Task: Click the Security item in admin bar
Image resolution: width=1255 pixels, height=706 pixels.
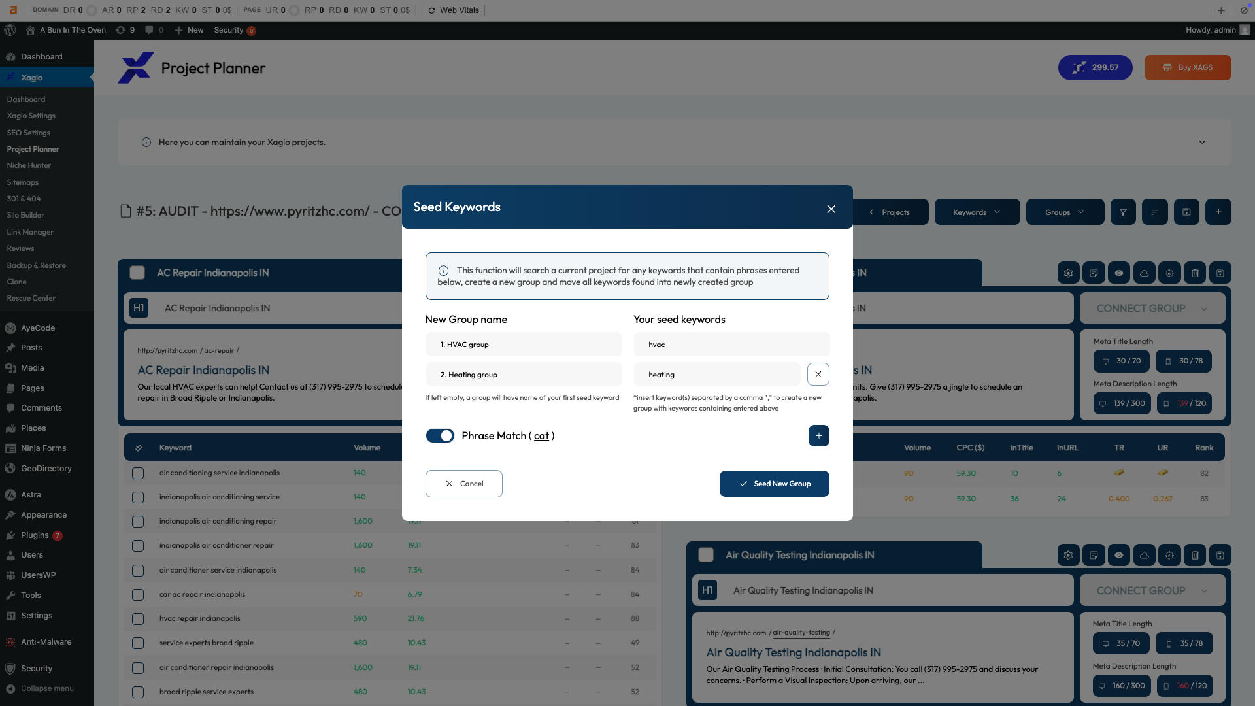Action: click(x=234, y=30)
